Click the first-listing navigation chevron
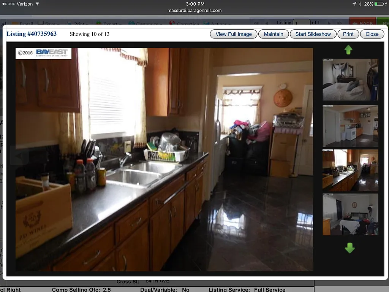Screen dimensions: 389x292 click(x=256, y=22)
